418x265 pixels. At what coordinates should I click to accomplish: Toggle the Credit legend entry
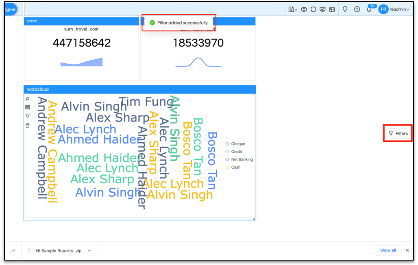coord(233,152)
